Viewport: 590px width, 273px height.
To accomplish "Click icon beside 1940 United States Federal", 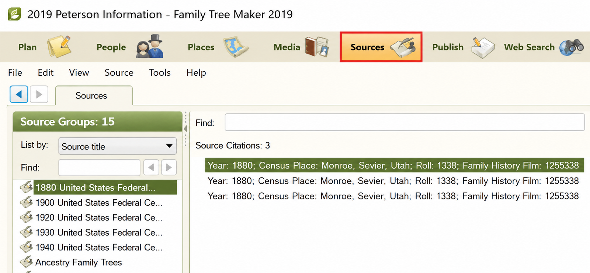I will [26, 247].
